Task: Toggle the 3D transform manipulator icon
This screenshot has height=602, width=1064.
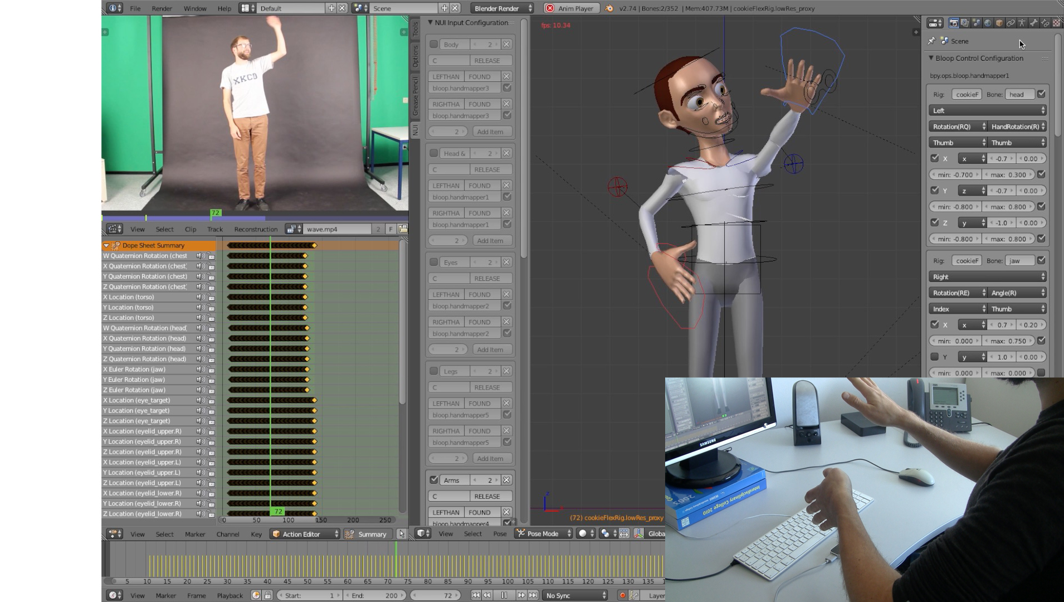Action: click(x=638, y=533)
